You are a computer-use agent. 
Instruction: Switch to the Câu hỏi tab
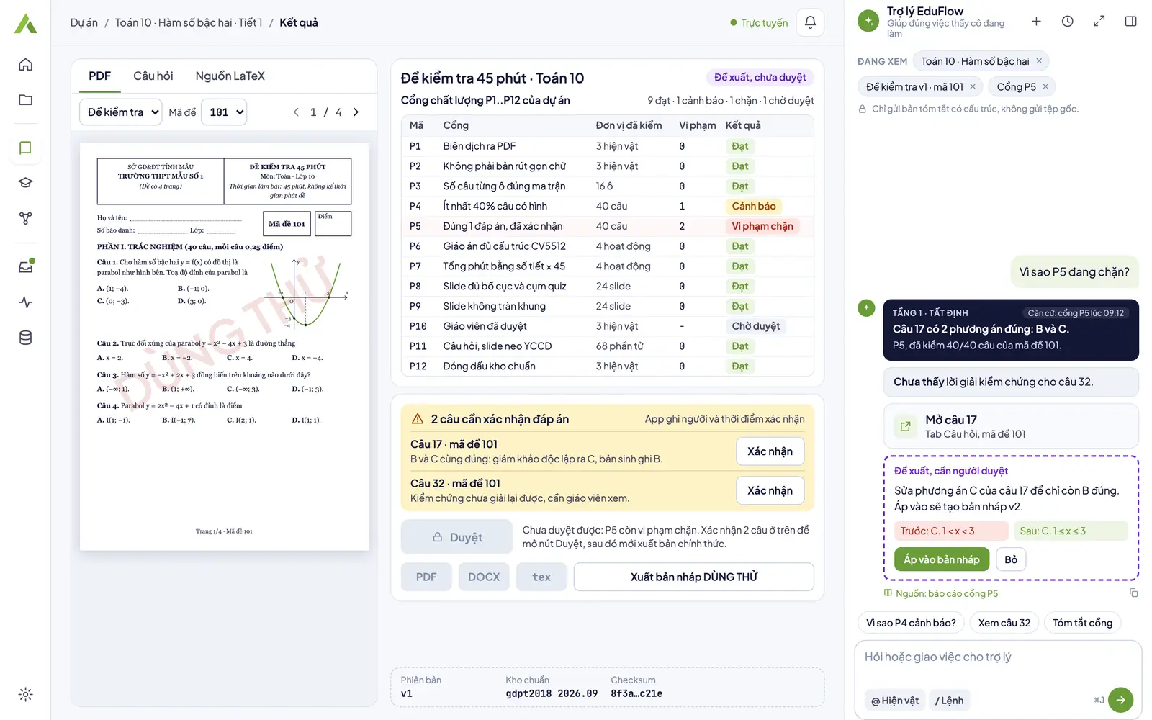pos(153,76)
